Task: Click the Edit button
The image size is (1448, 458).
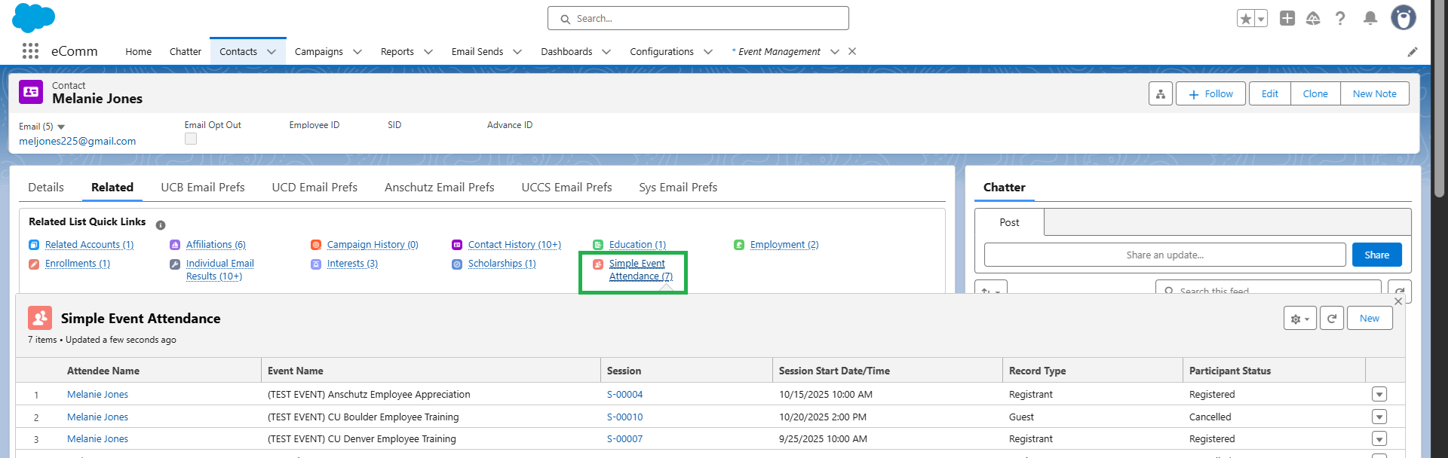Action: tap(1270, 93)
